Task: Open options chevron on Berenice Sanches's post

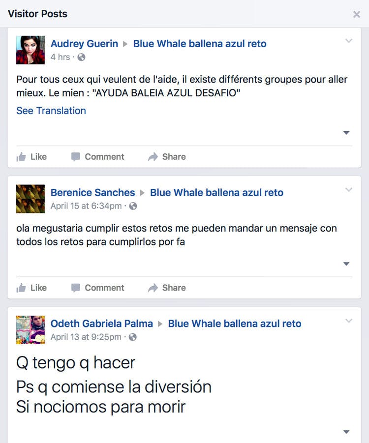Action: (349, 190)
